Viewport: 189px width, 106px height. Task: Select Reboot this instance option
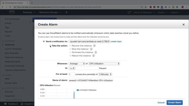(70, 56)
